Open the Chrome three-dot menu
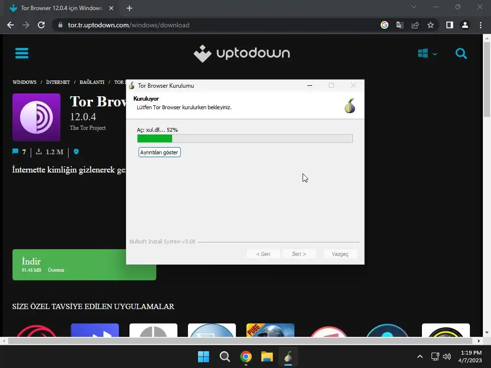The width and height of the screenshot is (491, 368). (480, 25)
